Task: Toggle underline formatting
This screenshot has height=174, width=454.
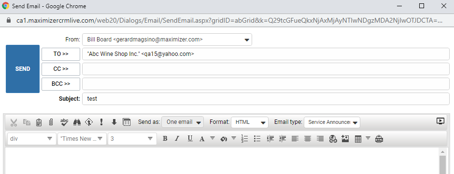Action: click(190, 138)
